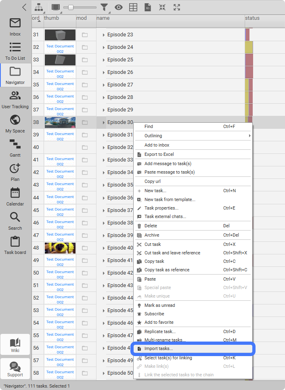285x390 pixels.
Task: Choose Add to favorite menu entry
Action: [193, 322]
